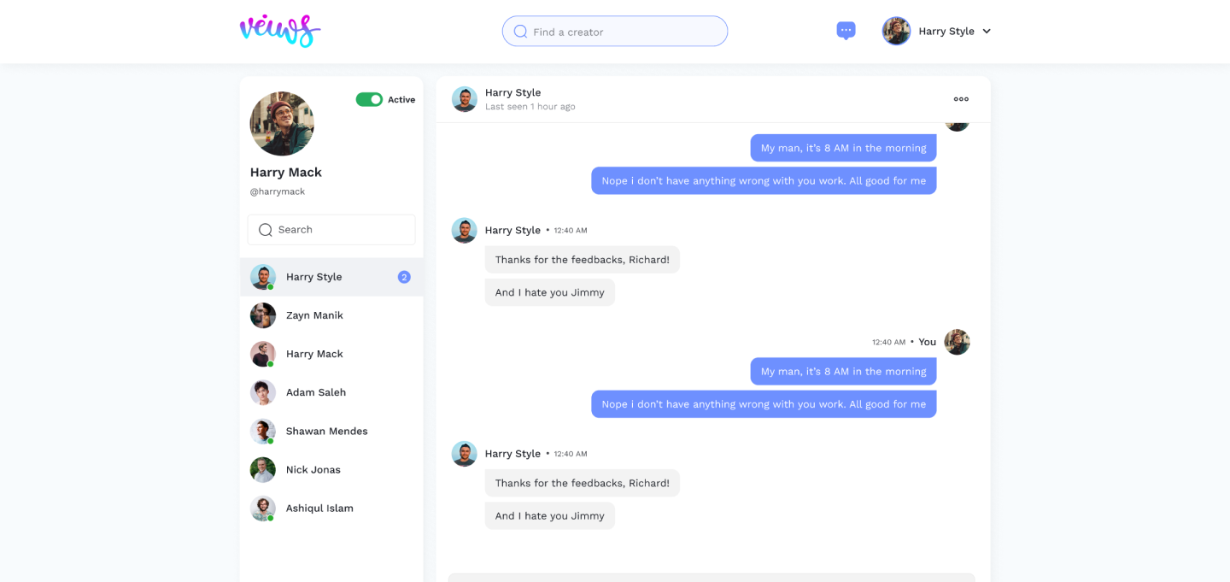Click the magnifier icon in creator search

coord(520,32)
